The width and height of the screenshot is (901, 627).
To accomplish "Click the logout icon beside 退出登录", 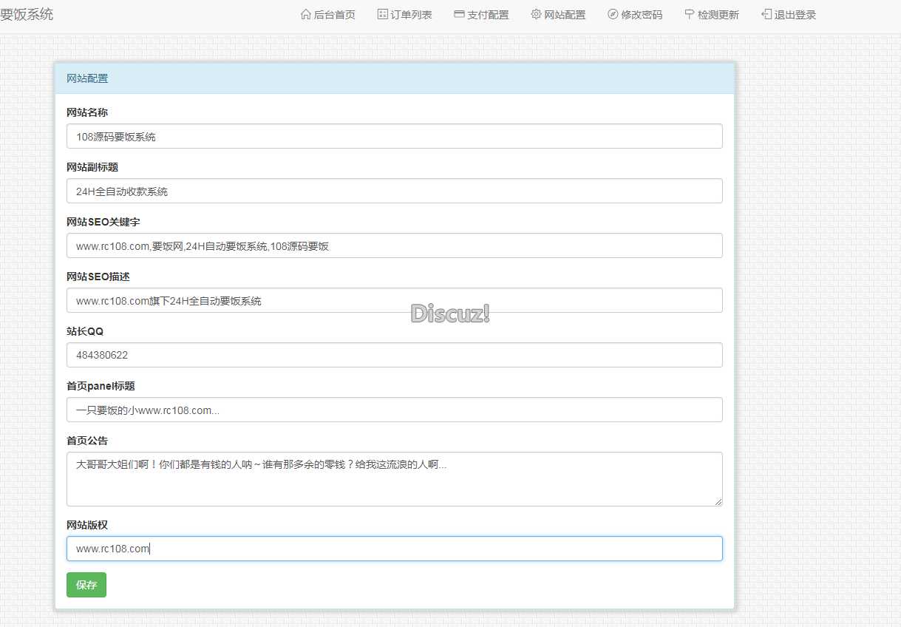I will click(x=766, y=14).
